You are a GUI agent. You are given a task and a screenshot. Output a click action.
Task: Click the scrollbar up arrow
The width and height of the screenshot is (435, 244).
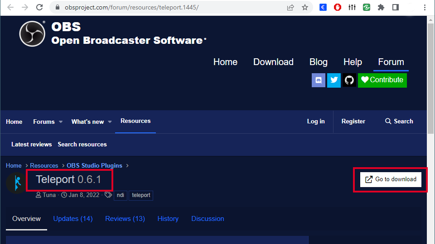(430, 19)
